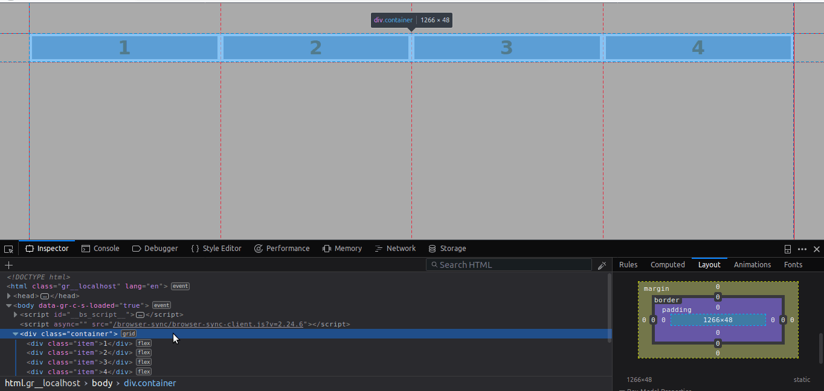Click body in the breadcrumb trail
The width and height of the screenshot is (824, 391).
pyautogui.click(x=102, y=383)
